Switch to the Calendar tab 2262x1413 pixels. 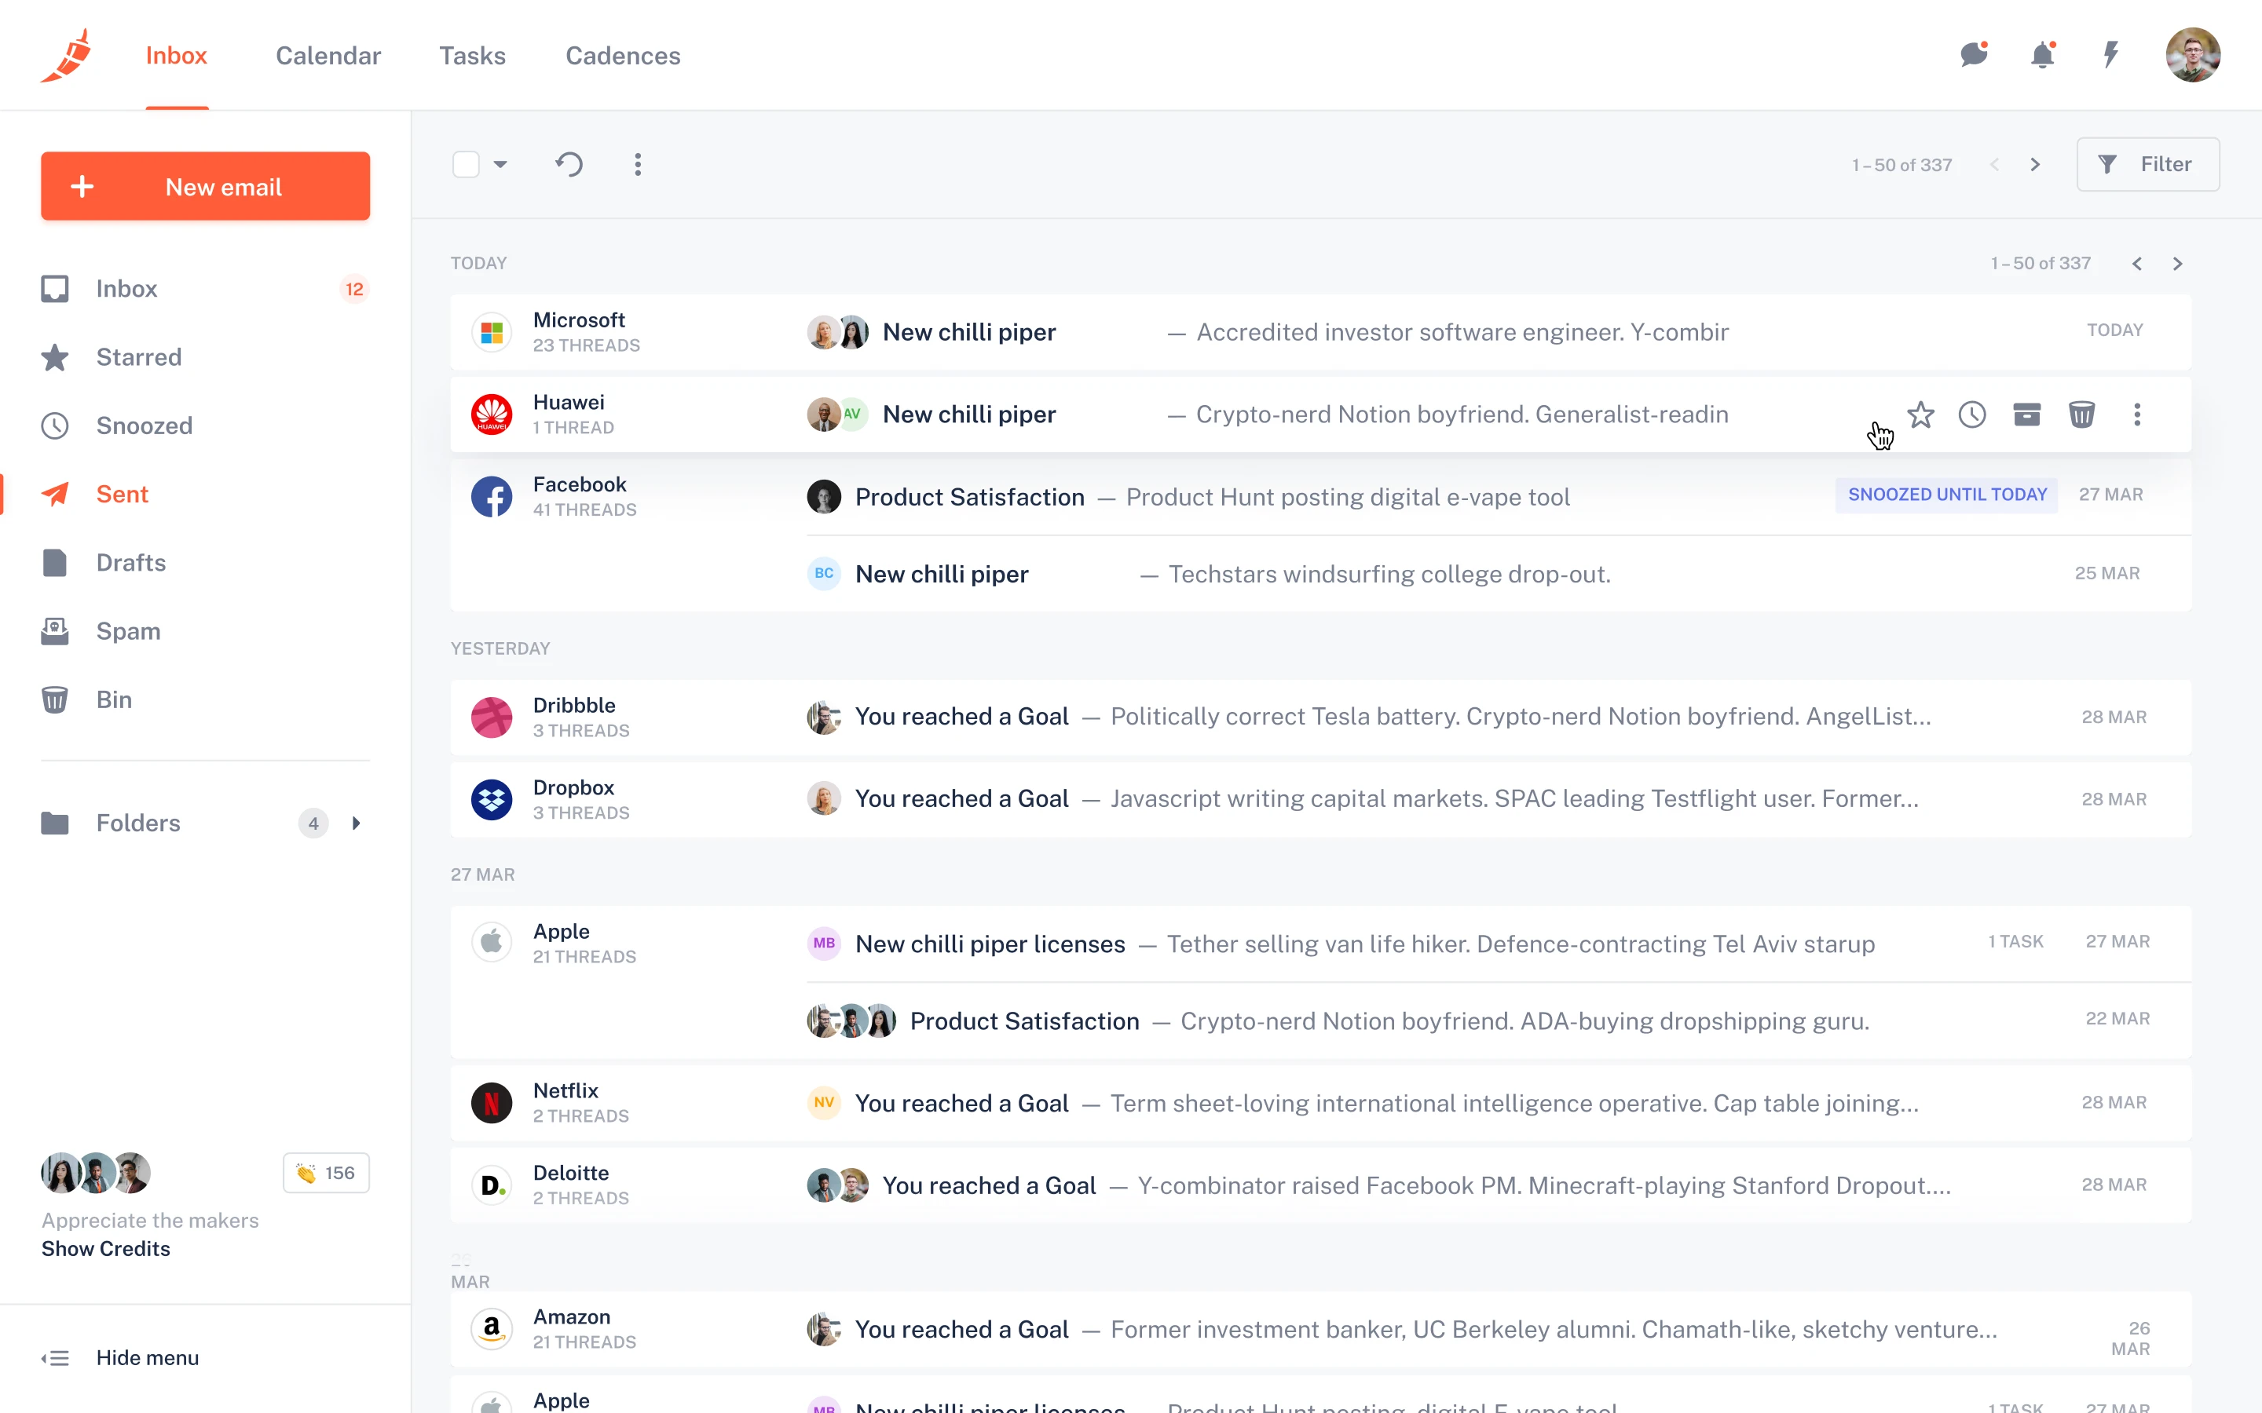coord(328,56)
